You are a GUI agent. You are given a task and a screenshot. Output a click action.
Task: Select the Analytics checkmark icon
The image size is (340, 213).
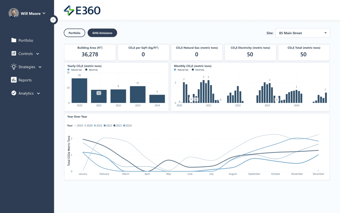14,93
